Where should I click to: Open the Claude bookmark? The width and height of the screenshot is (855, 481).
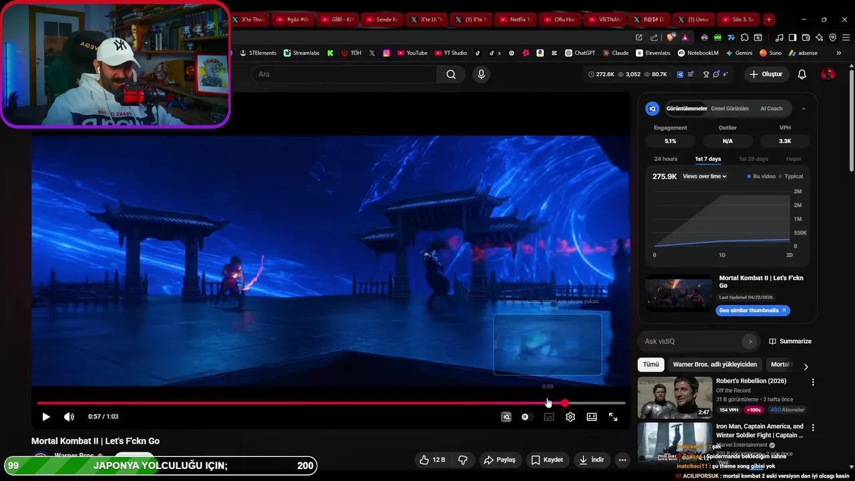click(616, 53)
